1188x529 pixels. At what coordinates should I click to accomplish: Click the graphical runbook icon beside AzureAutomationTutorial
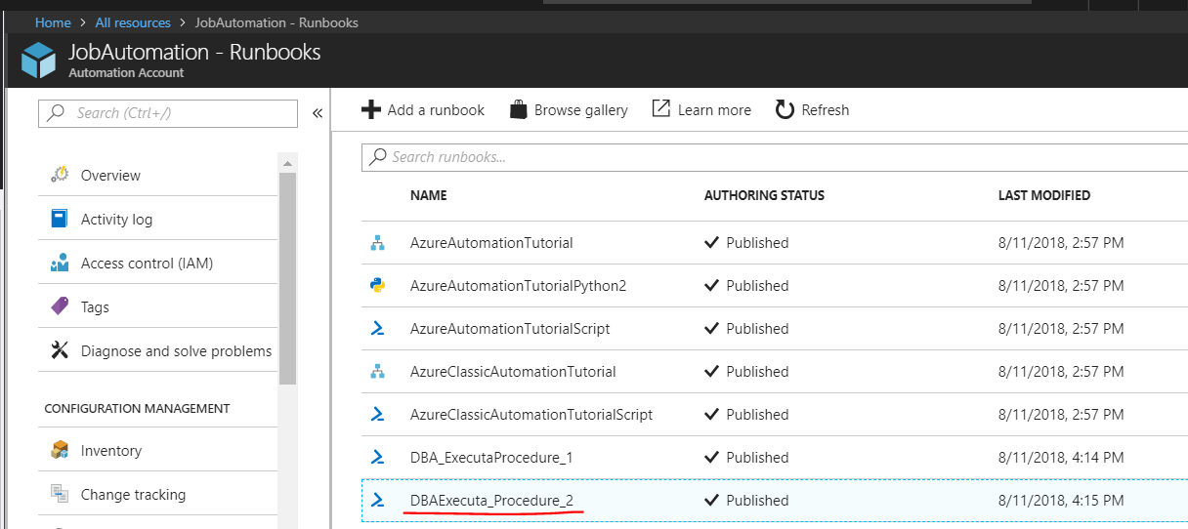(x=377, y=243)
